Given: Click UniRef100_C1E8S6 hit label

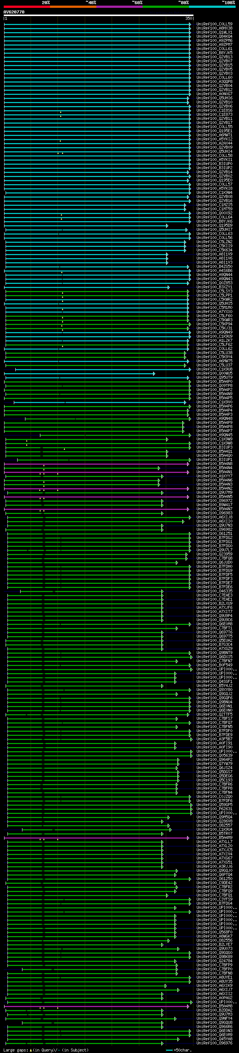Looking at the screenshot, I should point(214,110).
